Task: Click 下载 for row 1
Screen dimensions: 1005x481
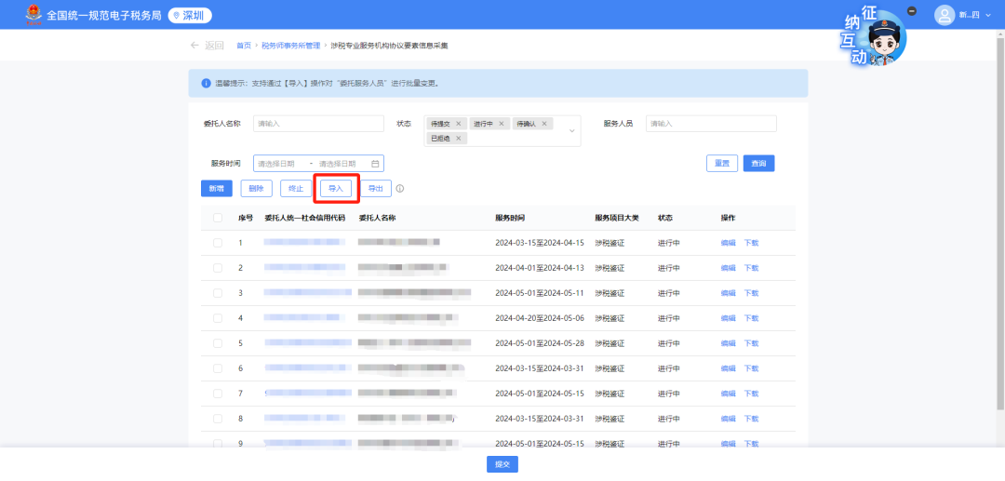Action: [x=751, y=243]
